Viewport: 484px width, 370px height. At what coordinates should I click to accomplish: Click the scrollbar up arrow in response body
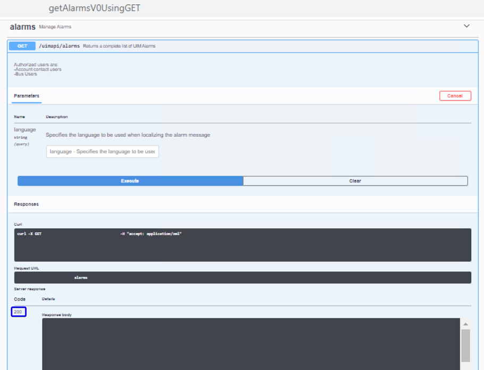click(x=465, y=324)
